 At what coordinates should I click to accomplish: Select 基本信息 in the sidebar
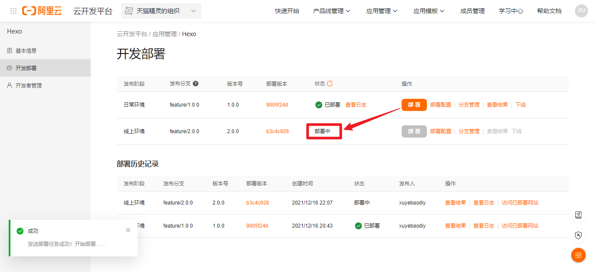click(x=45, y=50)
